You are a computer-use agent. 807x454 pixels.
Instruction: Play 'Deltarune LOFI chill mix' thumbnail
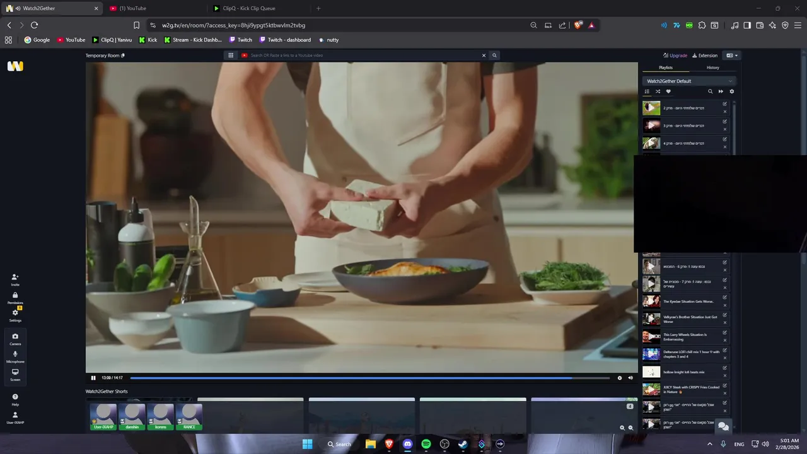651,354
